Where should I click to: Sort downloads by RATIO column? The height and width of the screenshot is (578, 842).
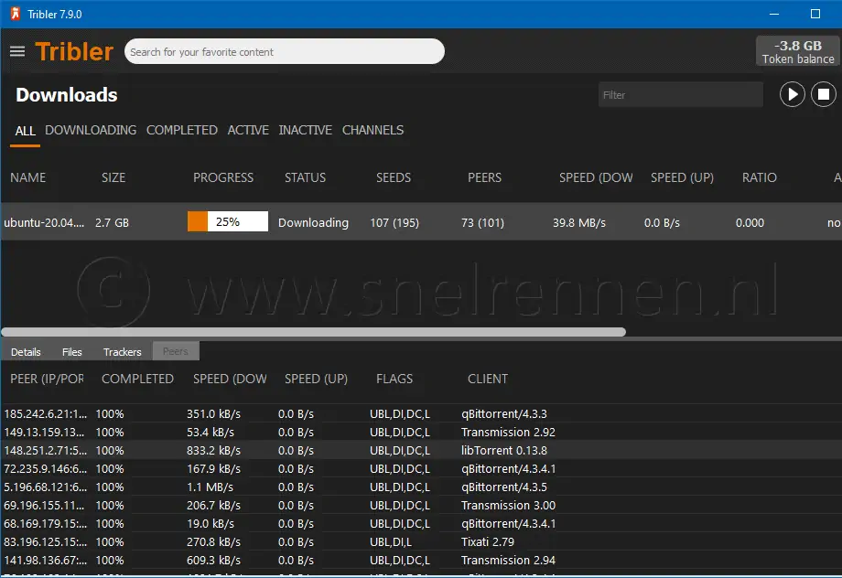(x=760, y=177)
